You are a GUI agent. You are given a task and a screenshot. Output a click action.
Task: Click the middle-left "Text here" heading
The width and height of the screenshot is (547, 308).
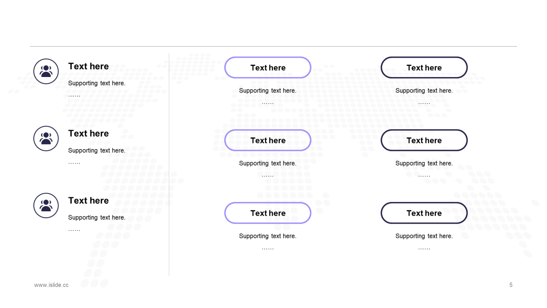(88, 133)
